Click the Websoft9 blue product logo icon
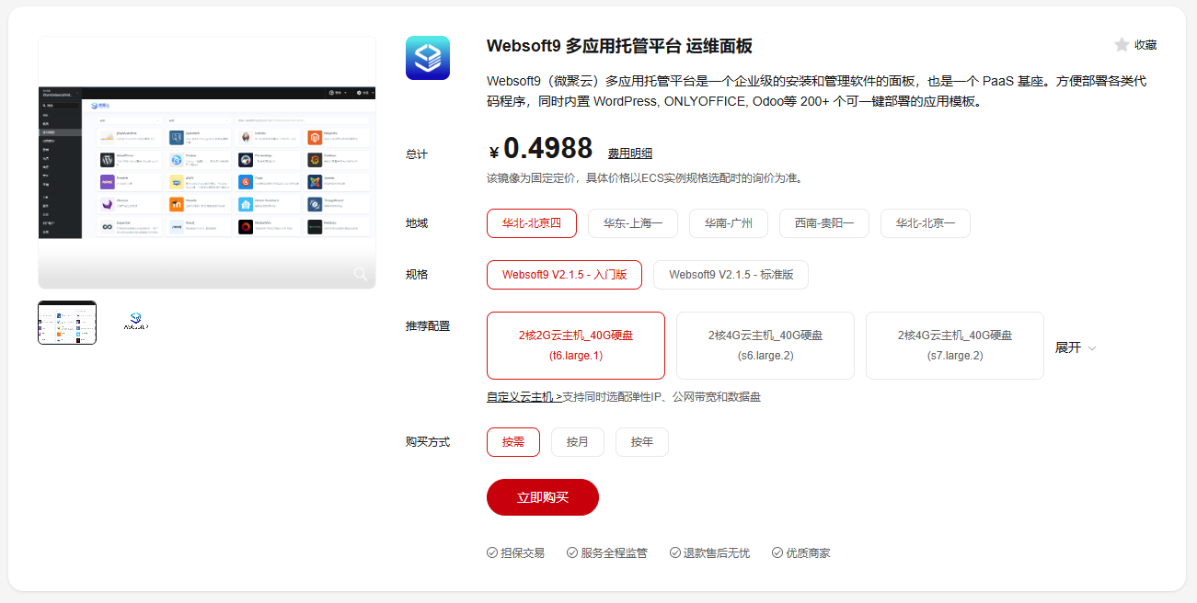 tap(427, 57)
